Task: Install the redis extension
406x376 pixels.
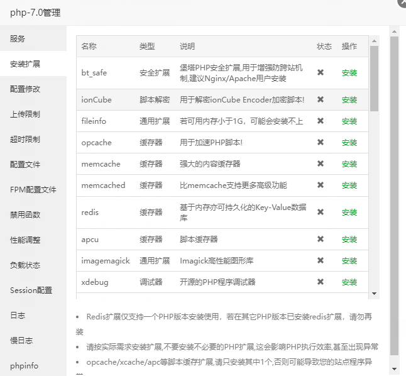Action: 349,213
